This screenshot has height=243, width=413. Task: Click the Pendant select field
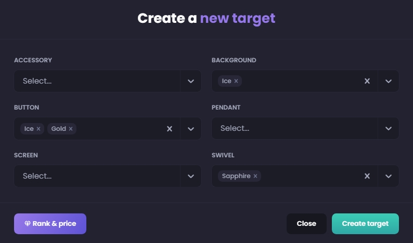(294, 129)
